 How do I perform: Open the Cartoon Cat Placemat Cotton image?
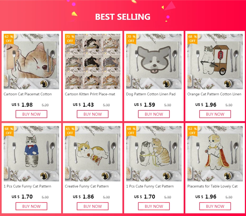(31, 62)
